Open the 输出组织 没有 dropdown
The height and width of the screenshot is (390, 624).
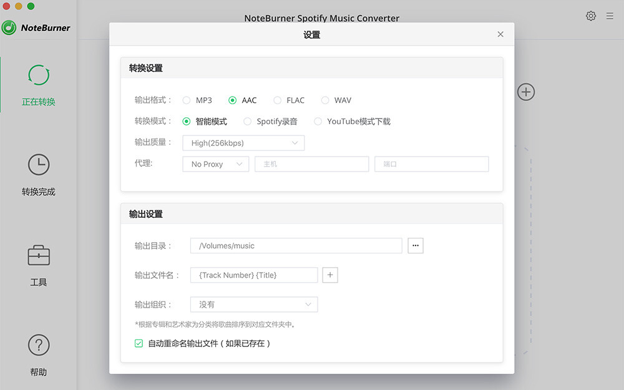pos(254,305)
